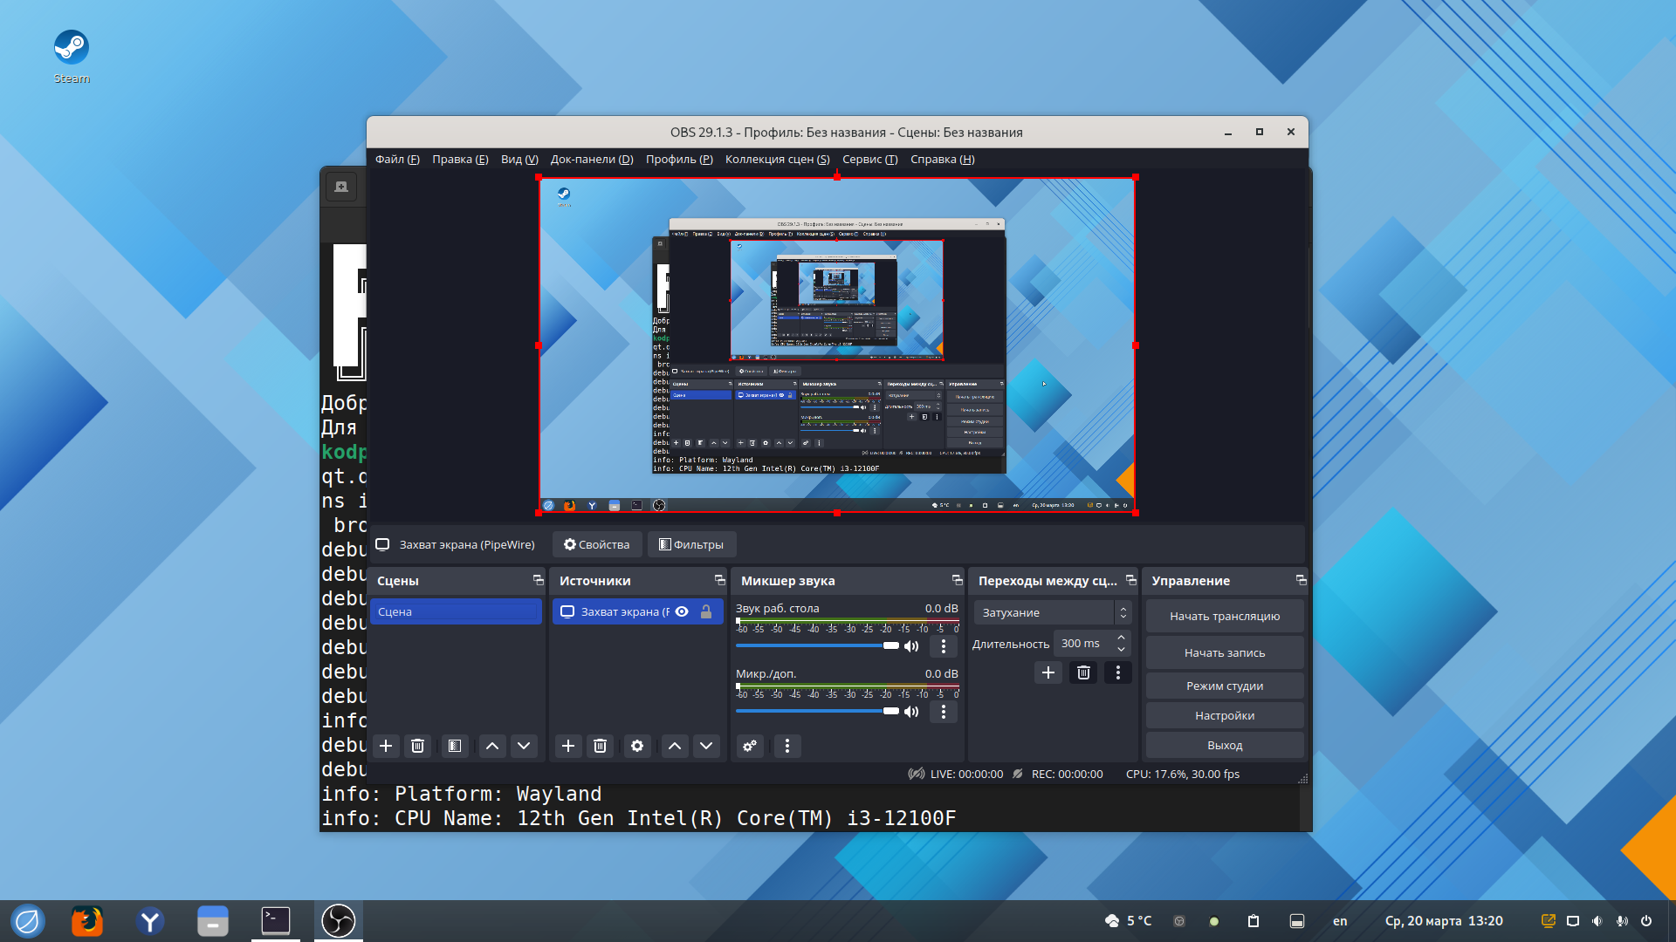1676x942 pixels.
Task: Switch keyboard layout indicator en
Action: 1340,921
